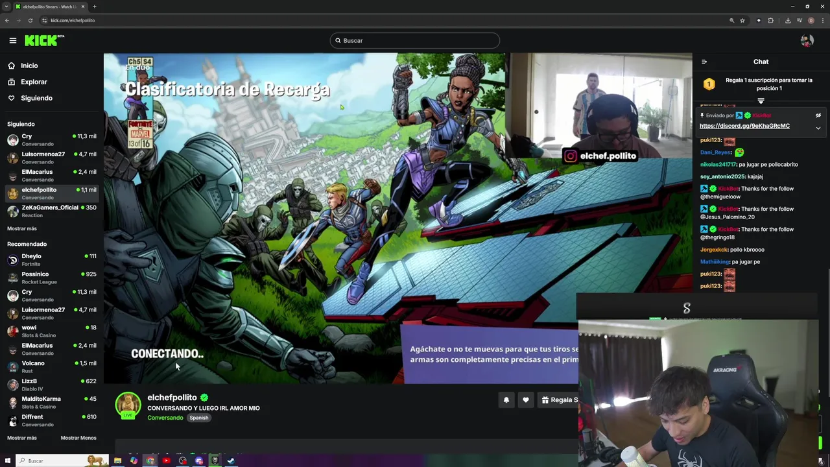
Task: Open YouTube app from taskbar
Action: pos(166,461)
